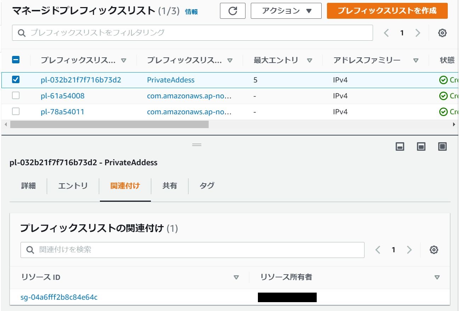Viewport: 463px width, 311px height.
Task: Click max entries value 5
Action: (x=255, y=80)
